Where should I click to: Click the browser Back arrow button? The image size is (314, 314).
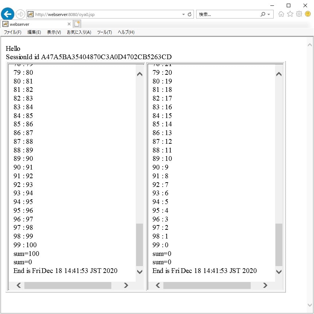pos(7,14)
